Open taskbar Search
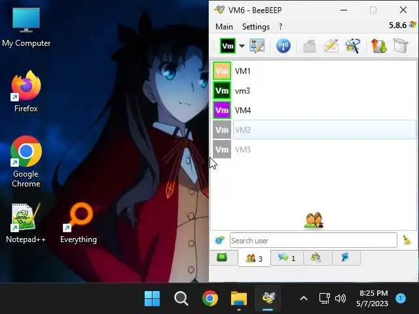This screenshot has width=419, height=314. pyautogui.click(x=181, y=298)
